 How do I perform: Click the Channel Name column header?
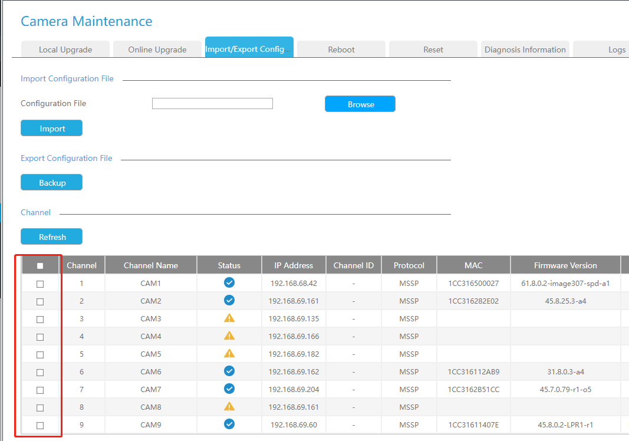(x=151, y=265)
